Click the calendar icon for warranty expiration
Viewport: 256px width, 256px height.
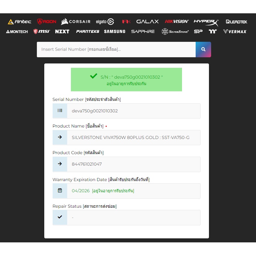click(60, 191)
